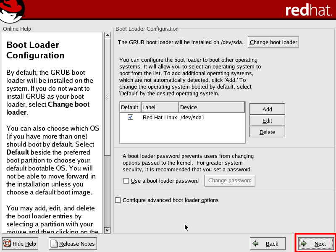Click the Change boot loader button
Image resolution: width=336 pixels, height=252 pixels.
click(273, 42)
